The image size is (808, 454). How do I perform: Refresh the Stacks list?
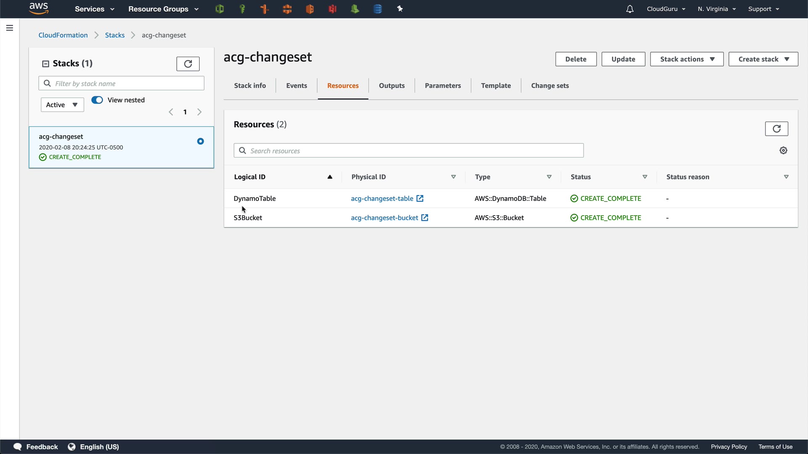(188, 64)
